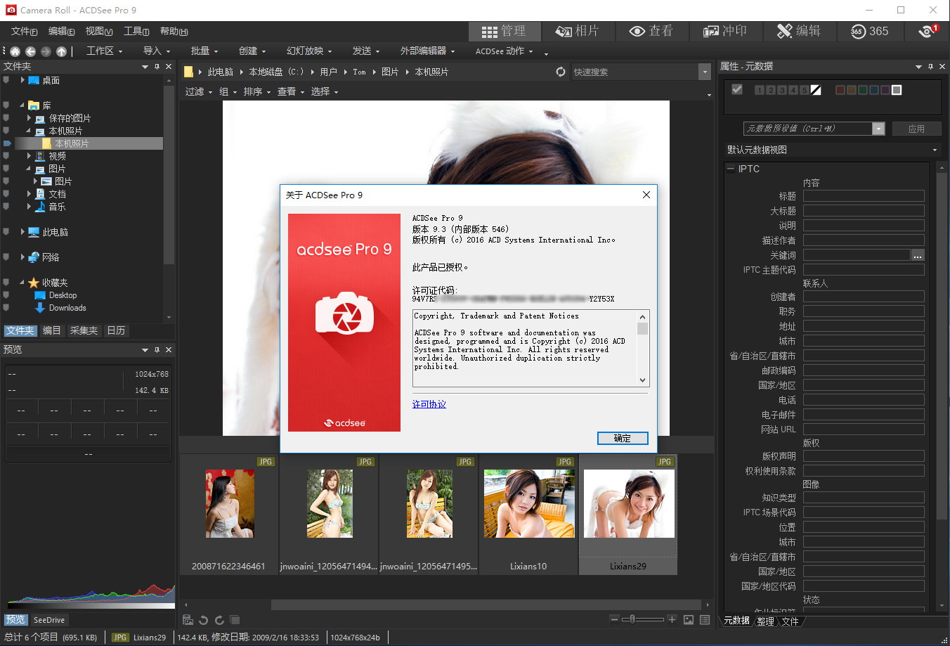Open the 帮助 menu
Viewport: 950px width, 646px height.
174,31
